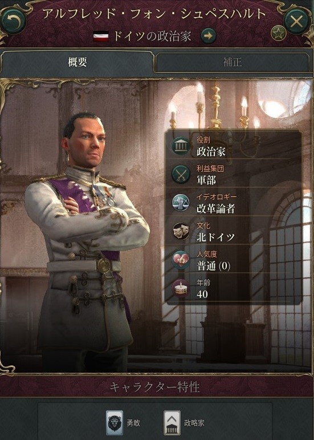Toggle the star pin icon
The height and width of the screenshot is (440, 314).
tap(278, 34)
